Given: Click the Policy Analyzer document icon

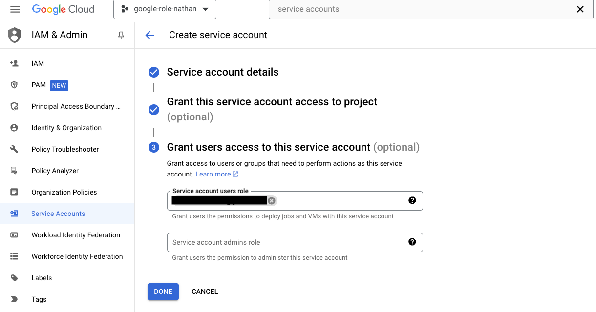Looking at the screenshot, I should (14, 171).
